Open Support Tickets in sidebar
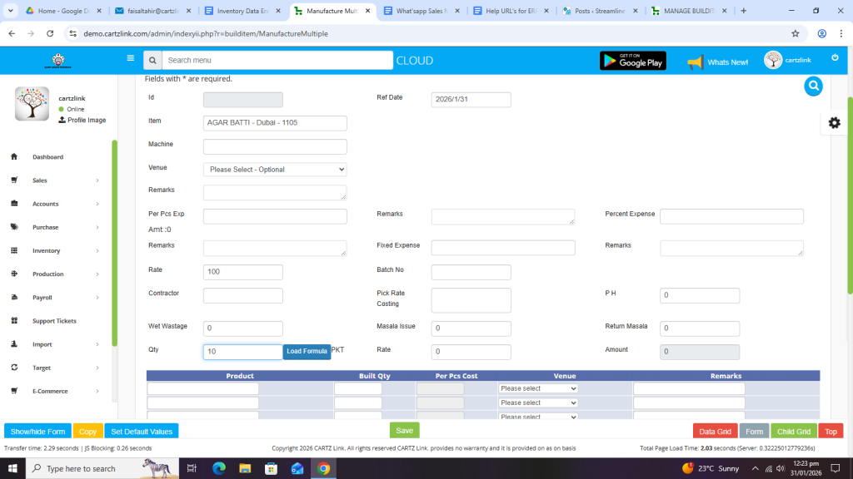This screenshot has width=853, height=479. click(x=54, y=321)
